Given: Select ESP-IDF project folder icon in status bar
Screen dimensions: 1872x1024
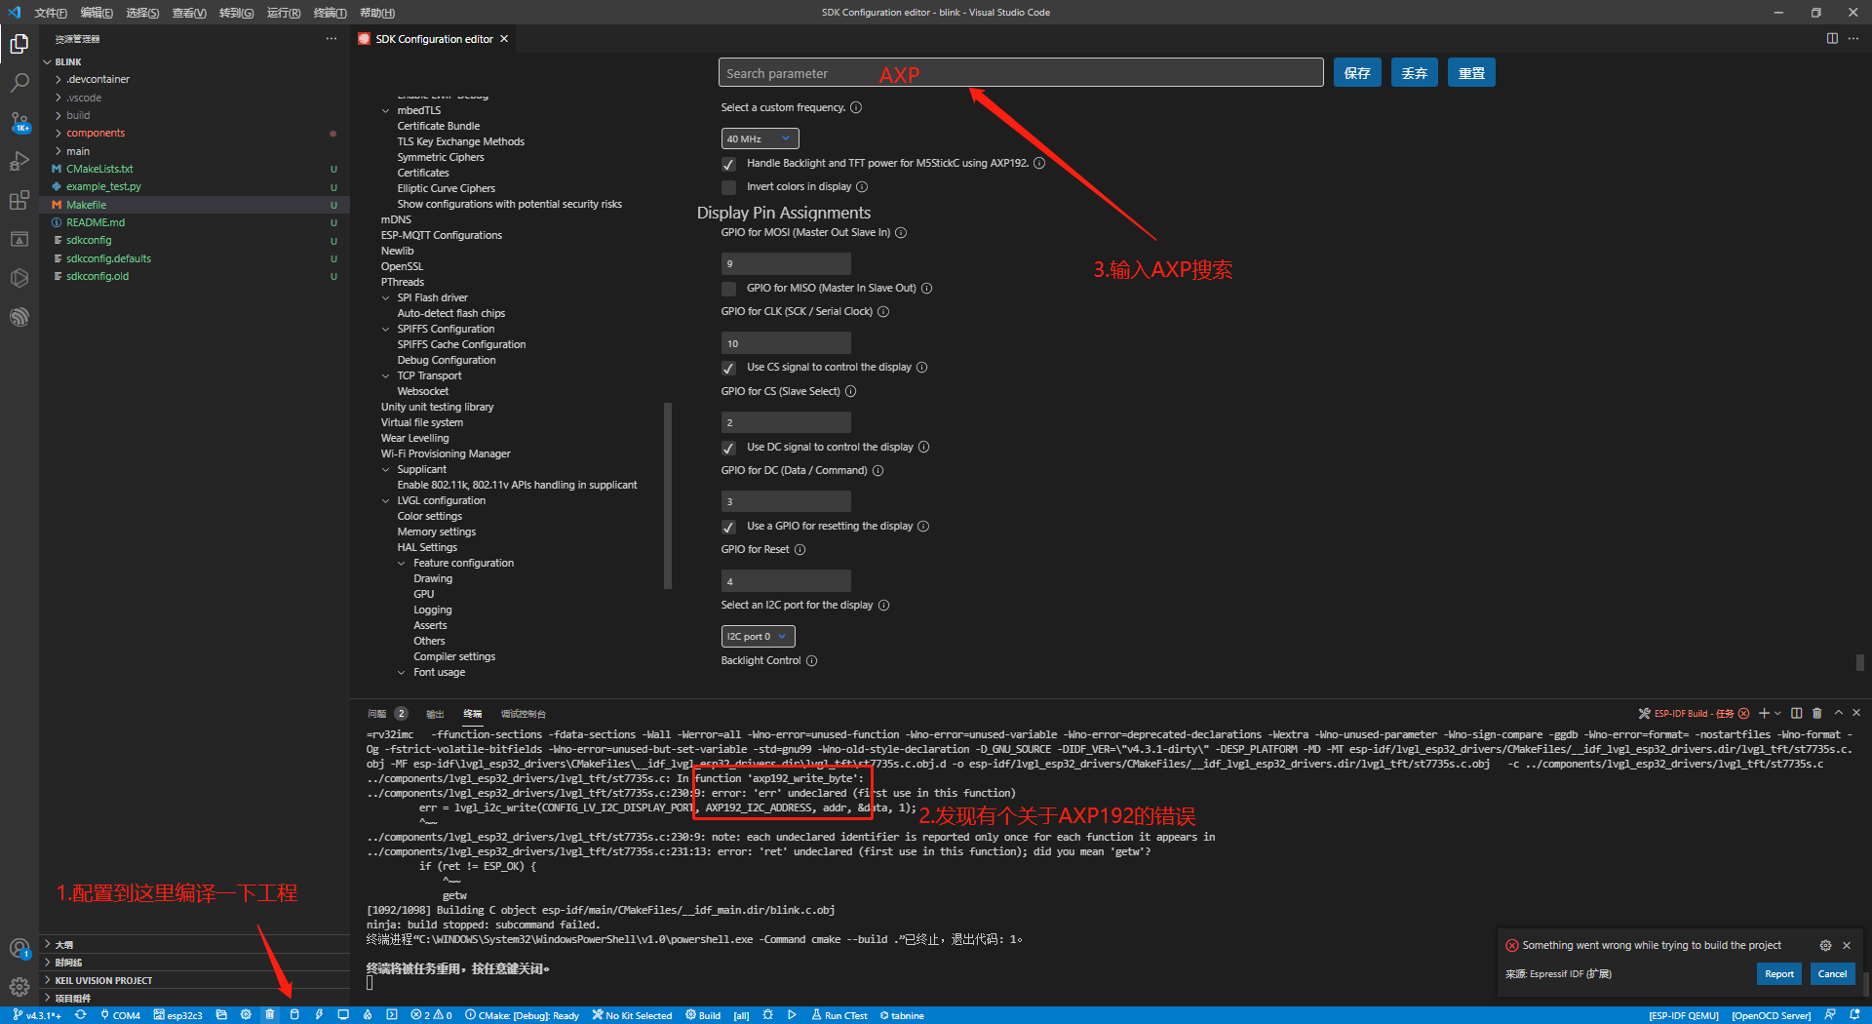Looking at the screenshot, I should click(221, 1015).
